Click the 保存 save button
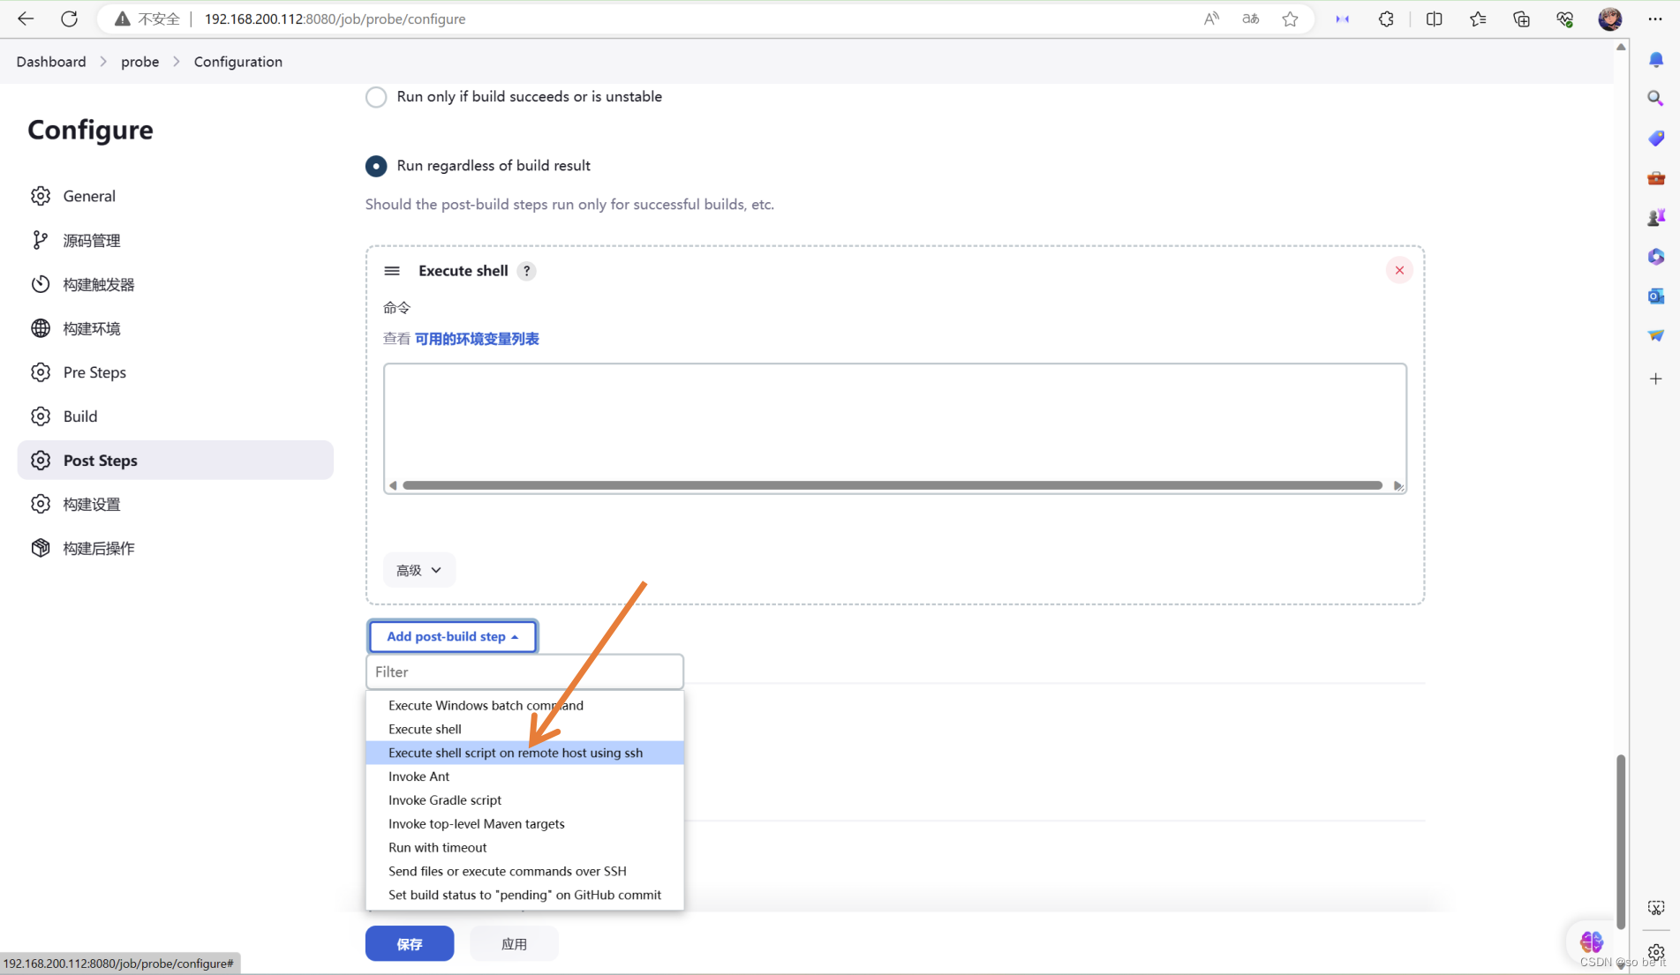 [410, 943]
